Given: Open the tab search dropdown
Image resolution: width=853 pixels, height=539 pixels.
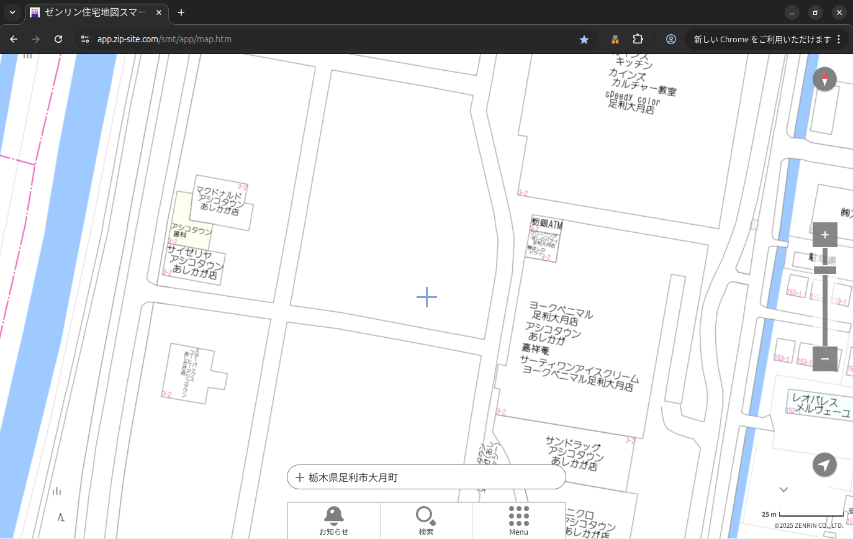Looking at the screenshot, I should pos(12,12).
